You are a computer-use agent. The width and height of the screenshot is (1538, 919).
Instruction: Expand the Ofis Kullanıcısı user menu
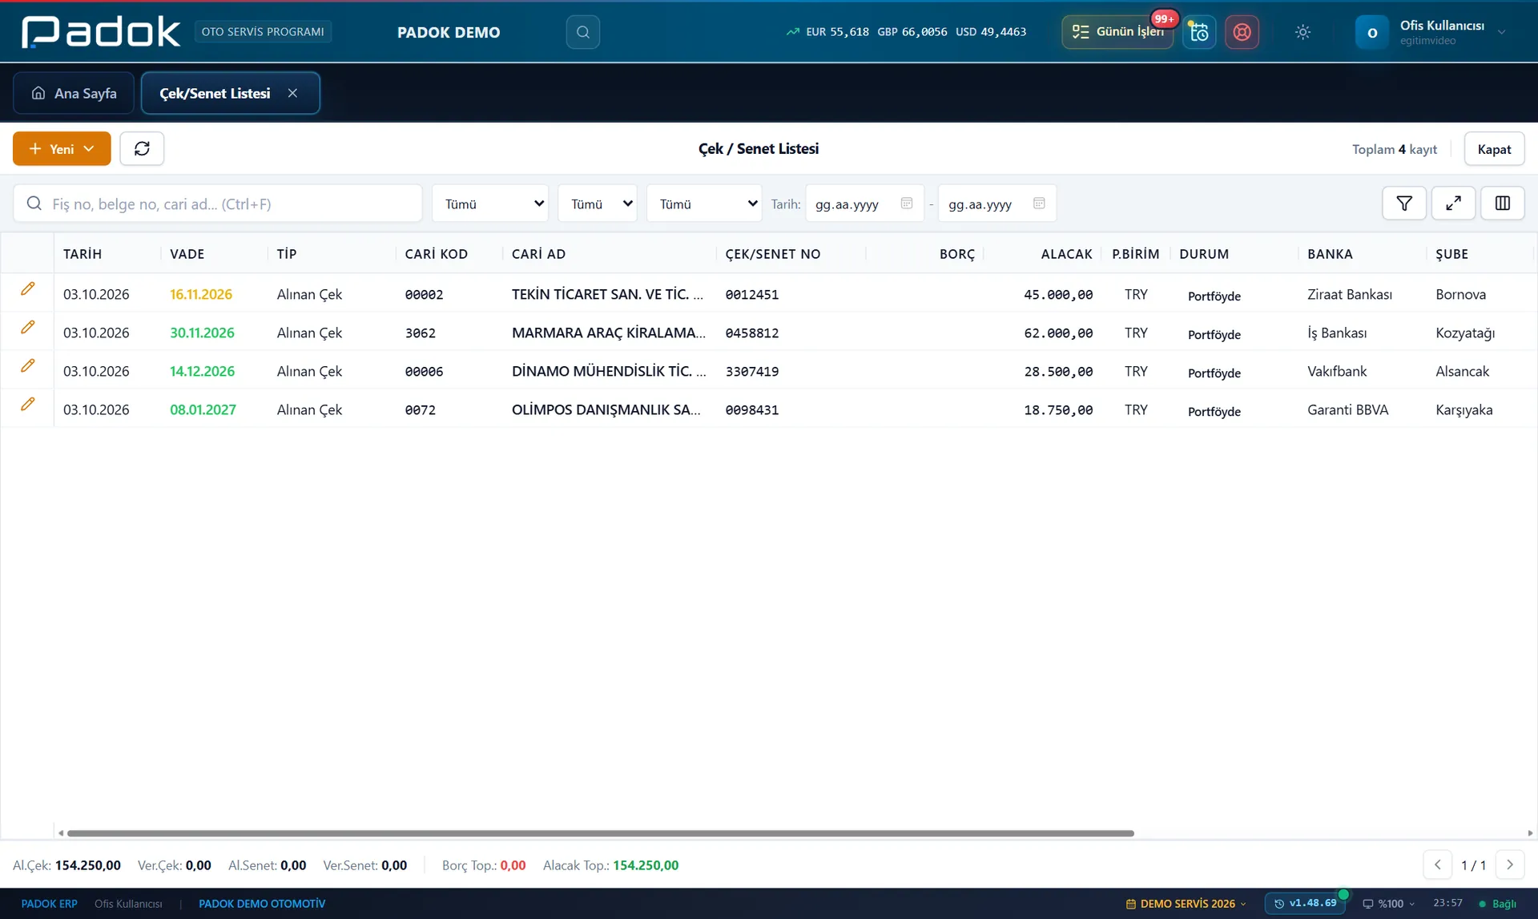tap(1431, 32)
